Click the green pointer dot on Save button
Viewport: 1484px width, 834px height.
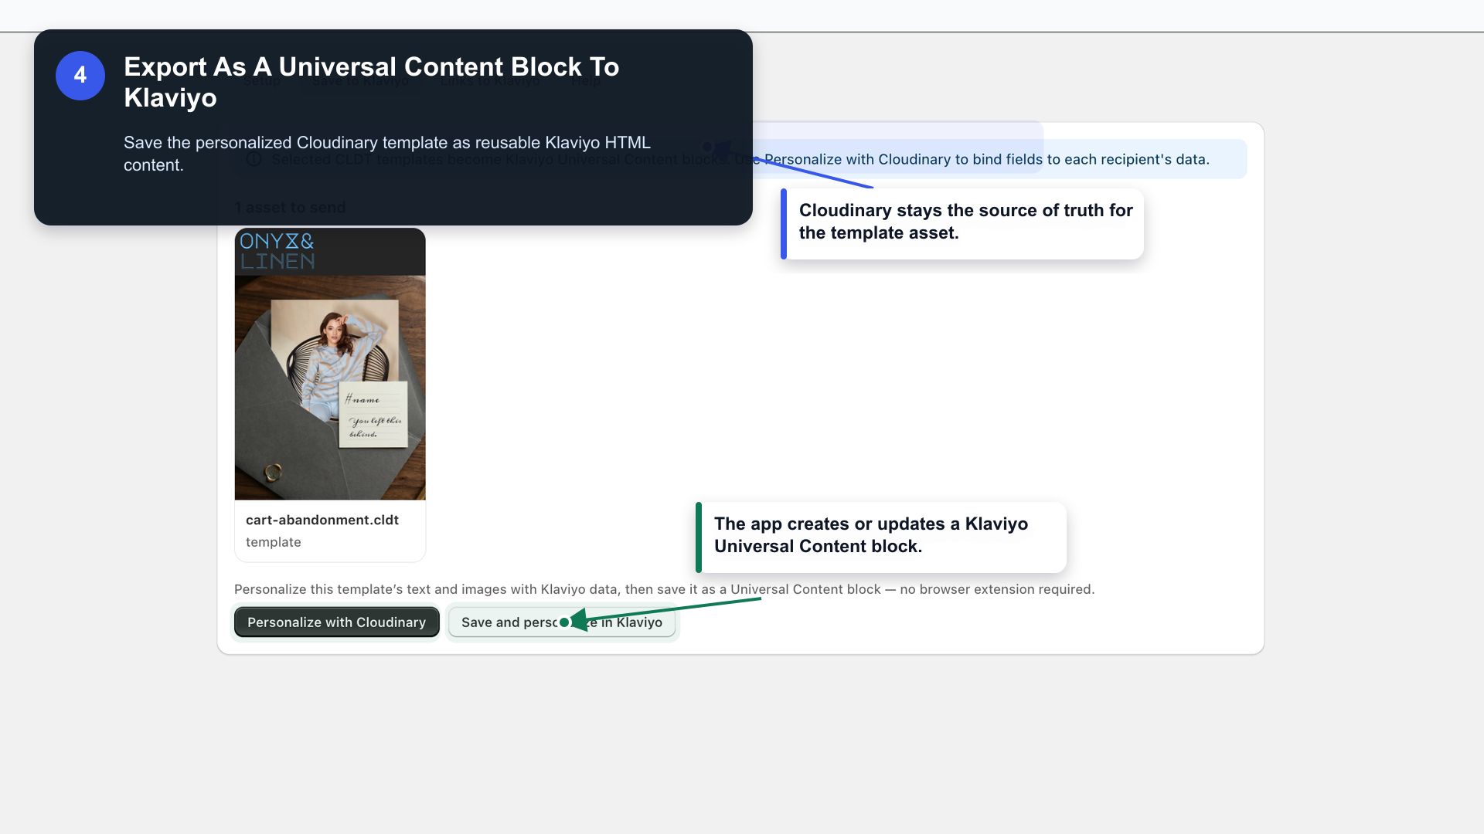point(564,622)
